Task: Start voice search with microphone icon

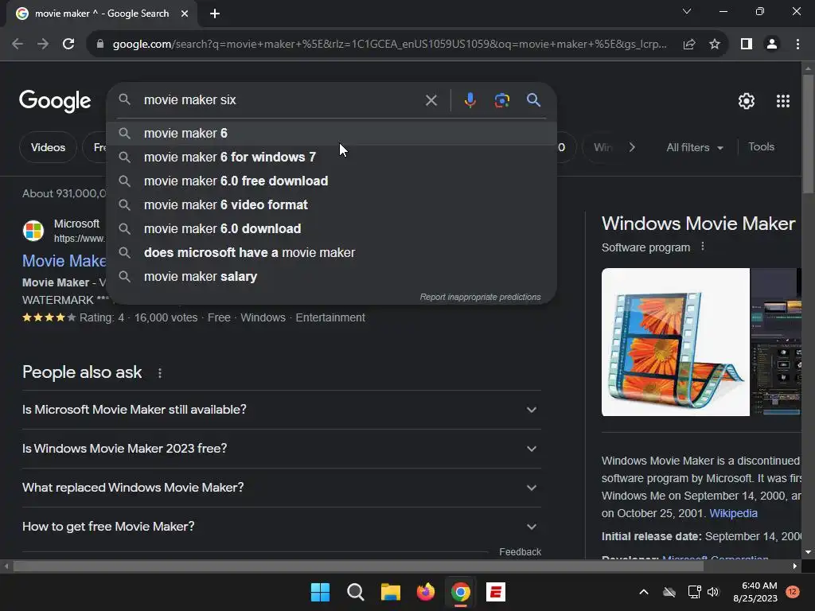Action: click(x=470, y=100)
